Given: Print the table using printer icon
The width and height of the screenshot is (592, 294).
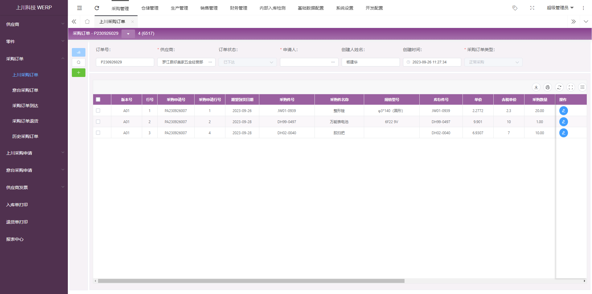Looking at the screenshot, I should (548, 87).
